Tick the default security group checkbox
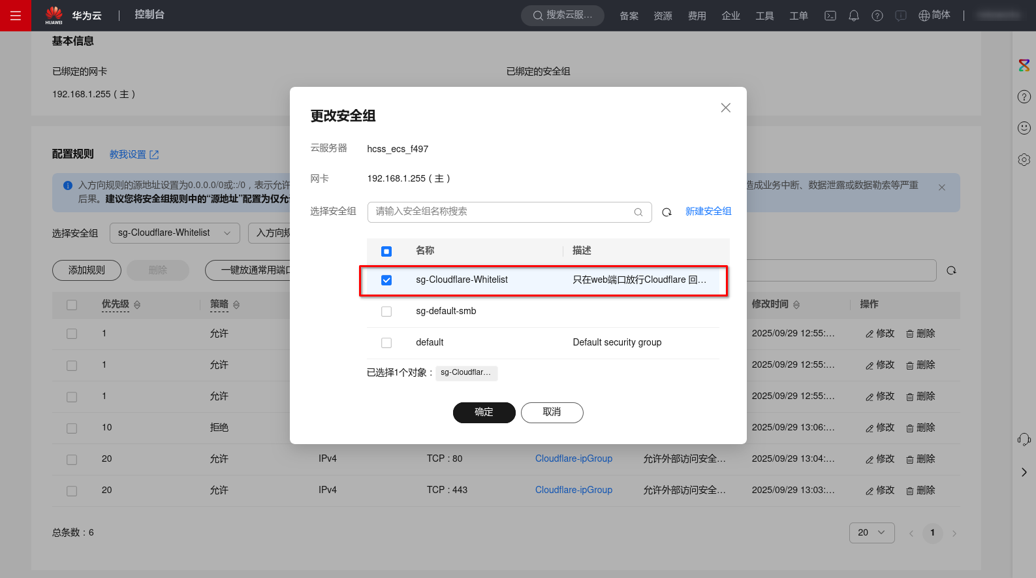Viewport: 1036px width, 578px height. click(x=386, y=343)
